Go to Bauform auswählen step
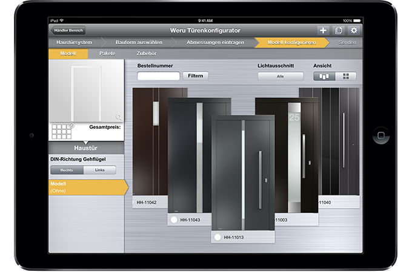This screenshot has height=272, width=412. [x=139, y=42]
